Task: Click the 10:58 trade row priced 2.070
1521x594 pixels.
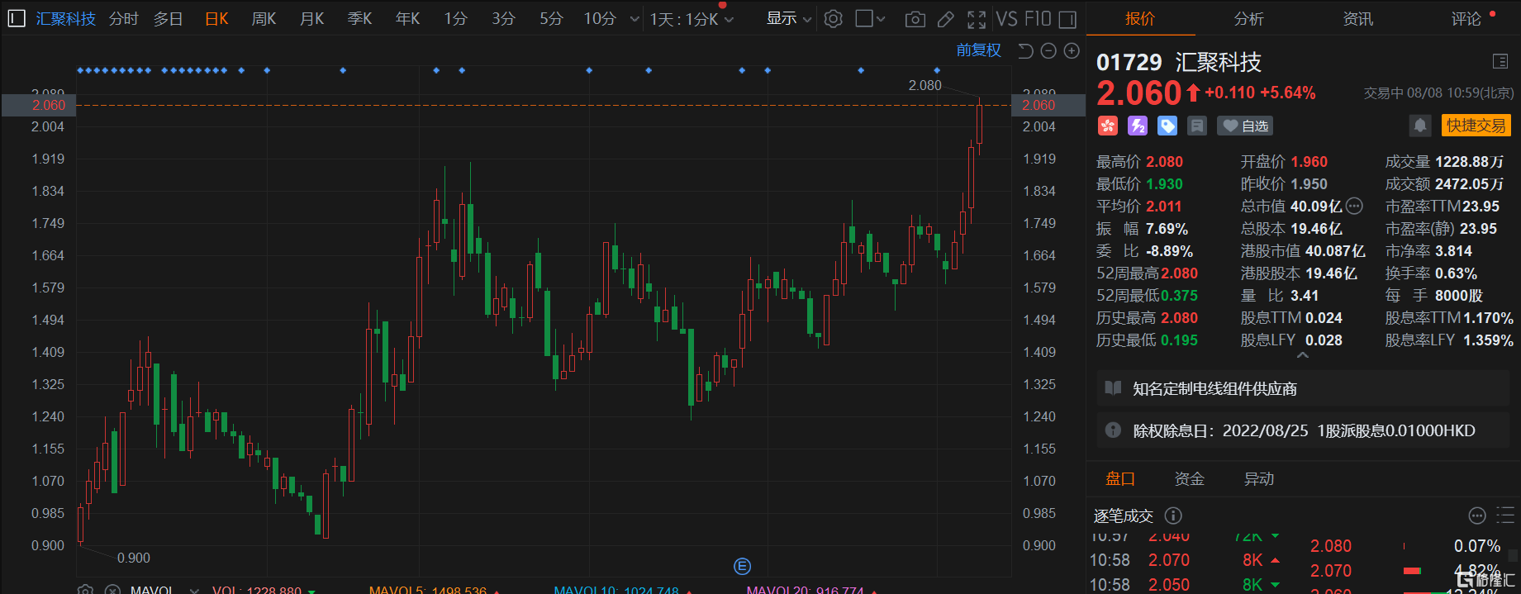Action: [x=1186, y=560]
